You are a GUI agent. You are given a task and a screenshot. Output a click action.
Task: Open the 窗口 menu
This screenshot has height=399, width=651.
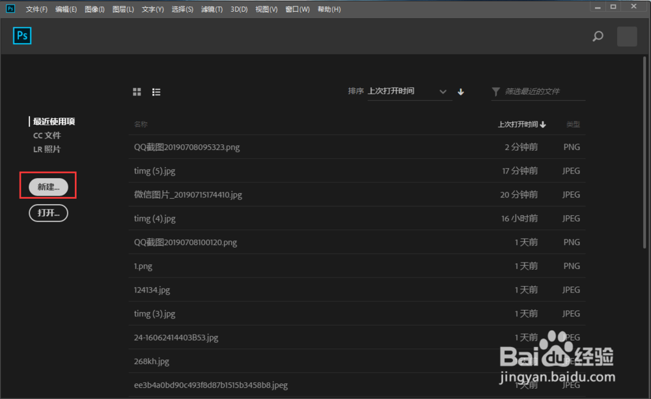pyautogui.click(x=297, y=9)
